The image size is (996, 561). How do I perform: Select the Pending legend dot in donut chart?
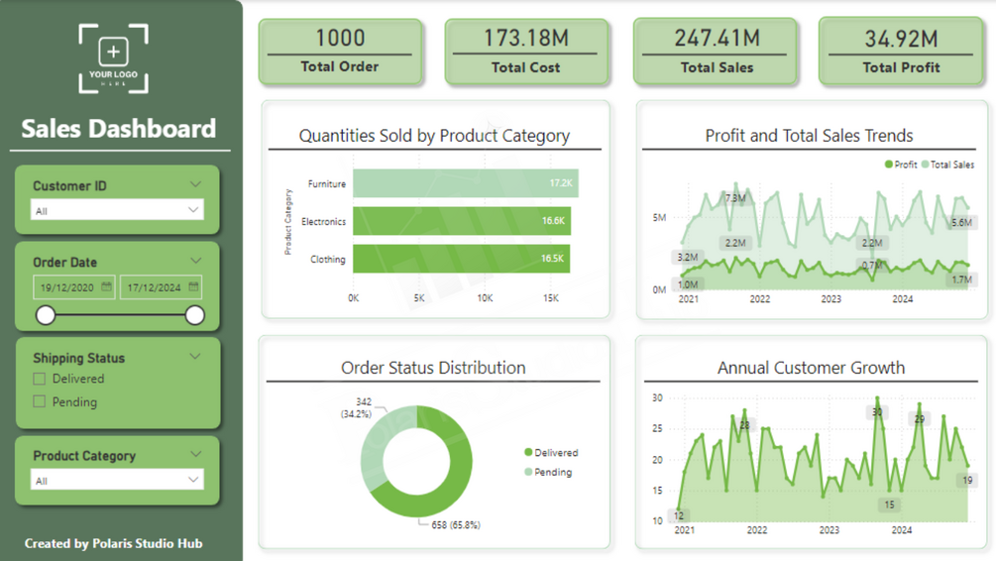click(528, 472)
